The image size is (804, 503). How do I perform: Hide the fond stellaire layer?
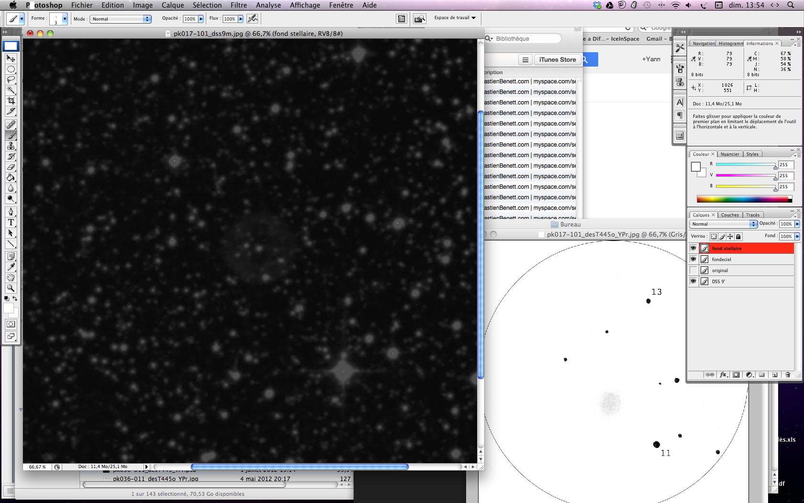[x=693, y=248]
